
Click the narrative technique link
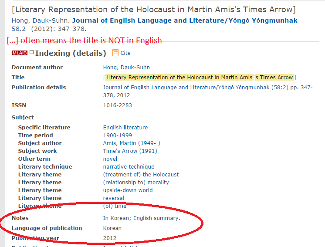pos(129,167)
